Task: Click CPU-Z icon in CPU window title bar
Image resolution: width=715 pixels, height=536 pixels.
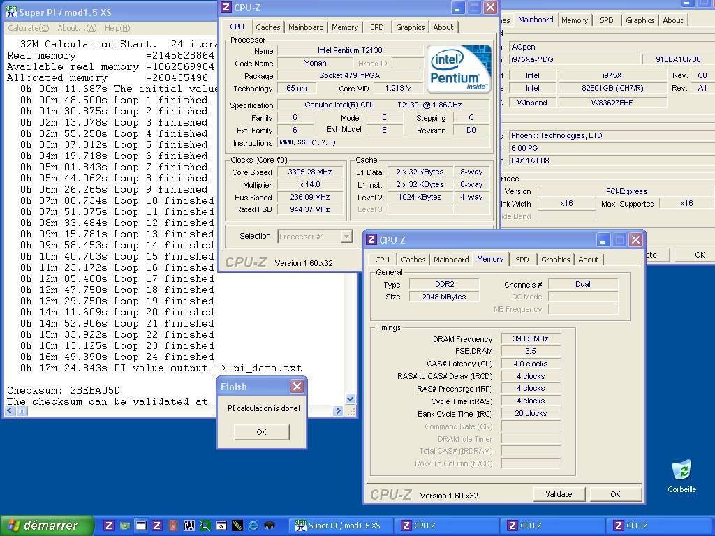Action: pos(226,7)
